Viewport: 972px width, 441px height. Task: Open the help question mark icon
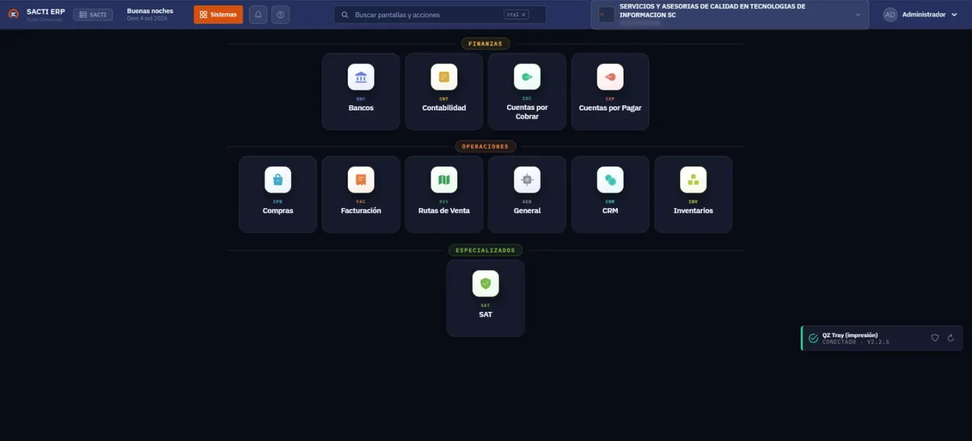pos(281,15)
